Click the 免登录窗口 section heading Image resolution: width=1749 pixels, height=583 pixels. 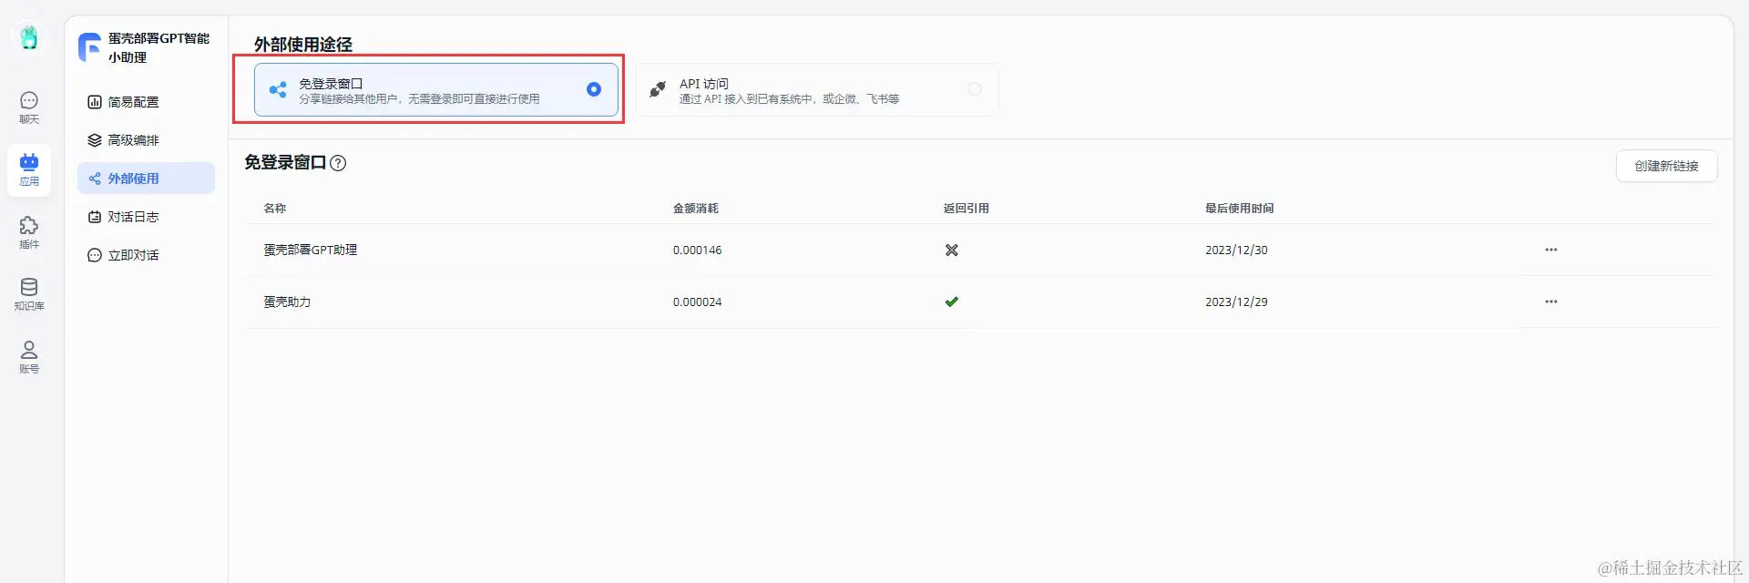pyautogui.click(x=285, y=163)
